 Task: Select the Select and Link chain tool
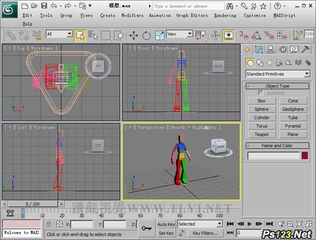pyautogui.click(x=11, y=35)
